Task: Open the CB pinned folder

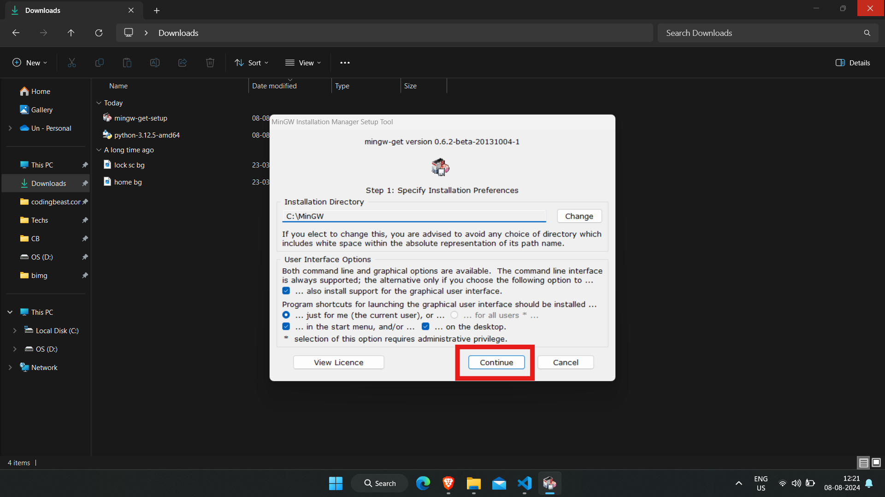Action: 35,238
